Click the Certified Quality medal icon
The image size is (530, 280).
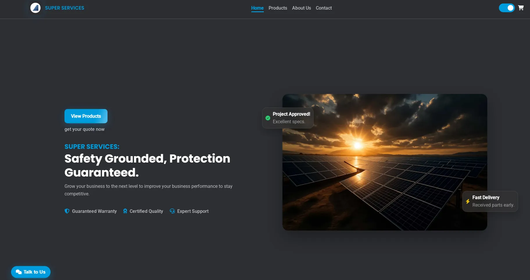125,211
